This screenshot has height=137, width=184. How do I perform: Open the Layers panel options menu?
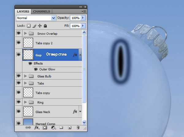click(84, 11)
